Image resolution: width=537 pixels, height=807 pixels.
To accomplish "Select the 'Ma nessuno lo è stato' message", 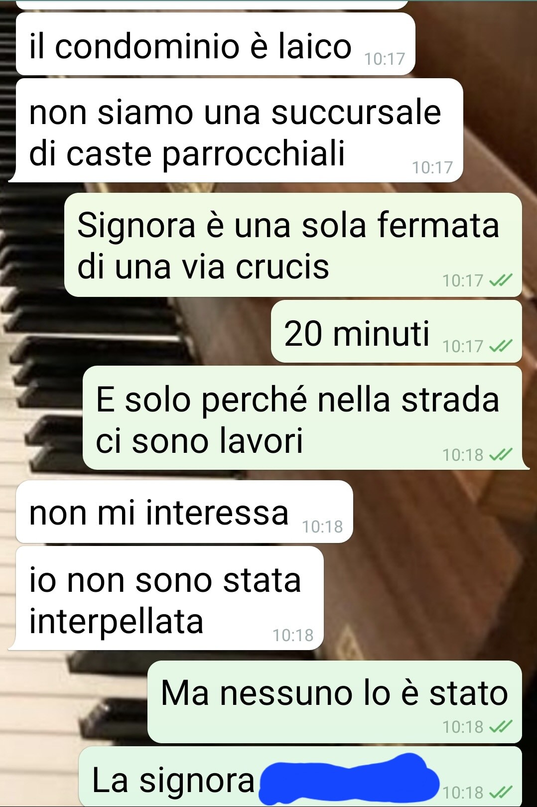I will (x=335, y=702).
